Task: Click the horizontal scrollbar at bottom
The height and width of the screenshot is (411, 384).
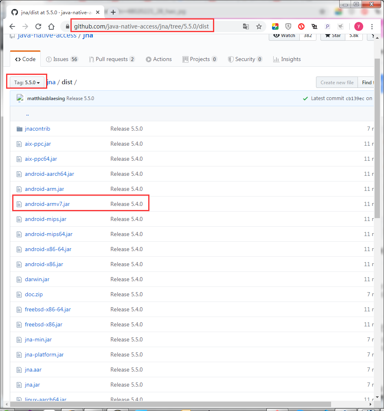Action: [x=170, y=404]
